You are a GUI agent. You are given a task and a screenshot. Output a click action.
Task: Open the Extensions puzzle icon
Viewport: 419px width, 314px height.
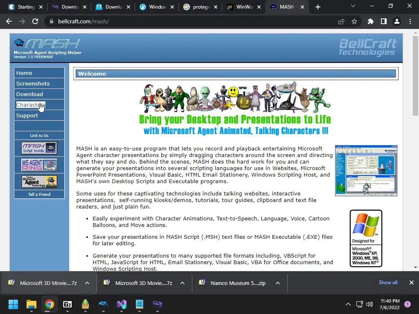click(371, 21)
